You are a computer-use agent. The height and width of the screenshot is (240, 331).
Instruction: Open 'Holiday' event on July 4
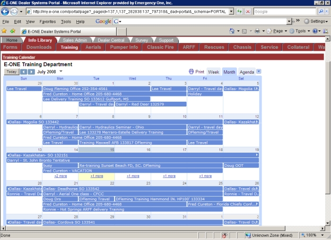point(205,94)
